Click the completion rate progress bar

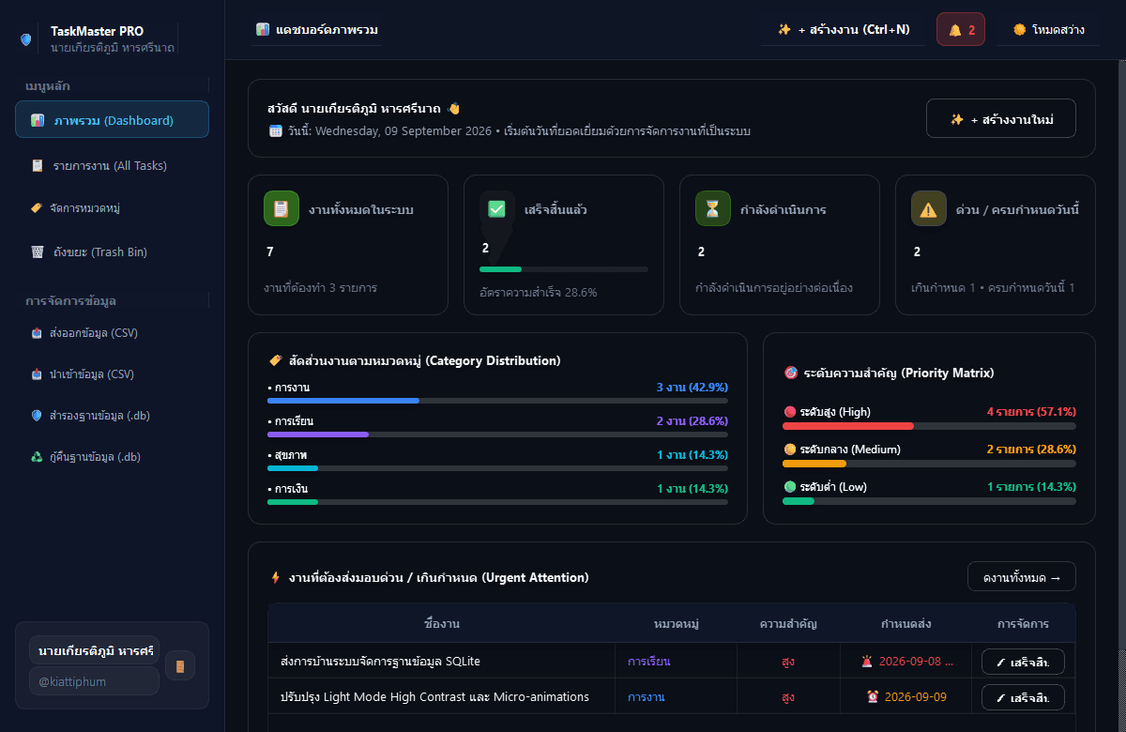564,269
